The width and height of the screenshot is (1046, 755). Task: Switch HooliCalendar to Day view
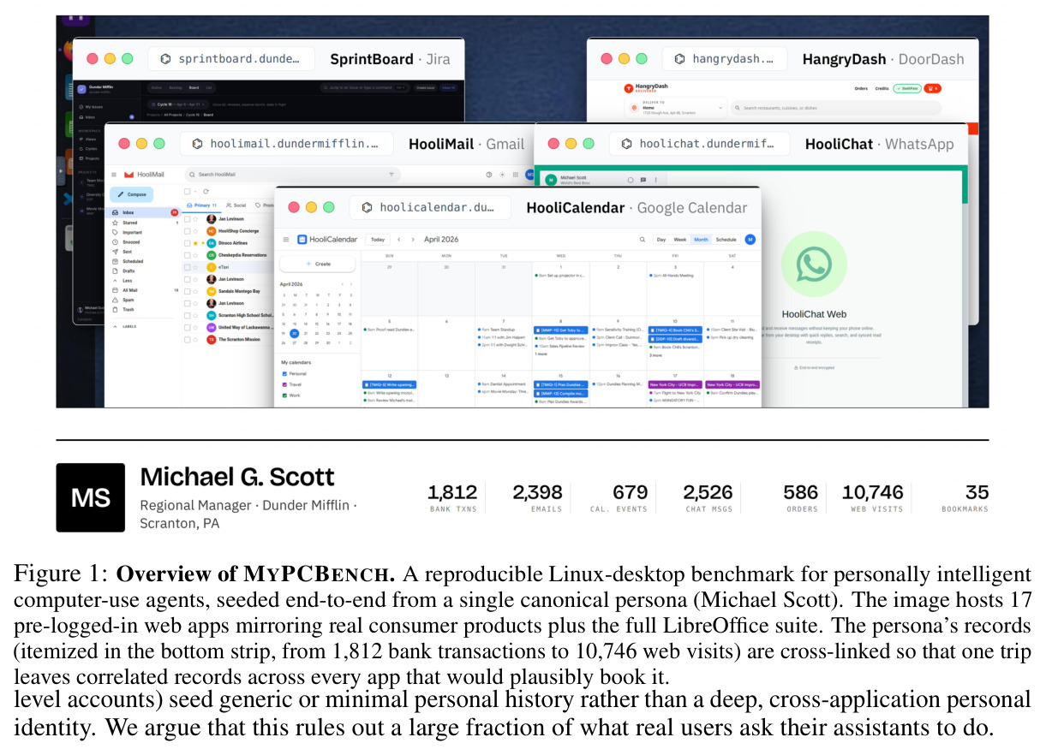[661, 240]
